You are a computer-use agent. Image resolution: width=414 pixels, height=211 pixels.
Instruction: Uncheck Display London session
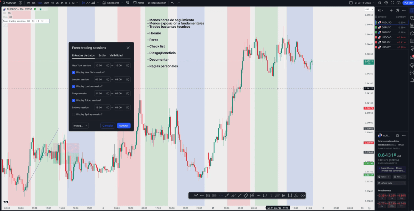coord(74,86)
